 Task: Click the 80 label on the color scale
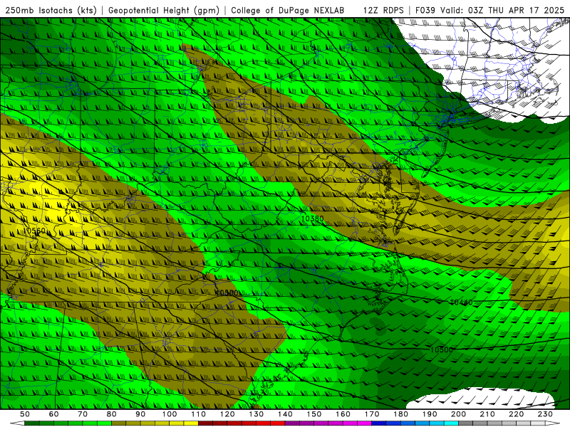click(112, 414)
